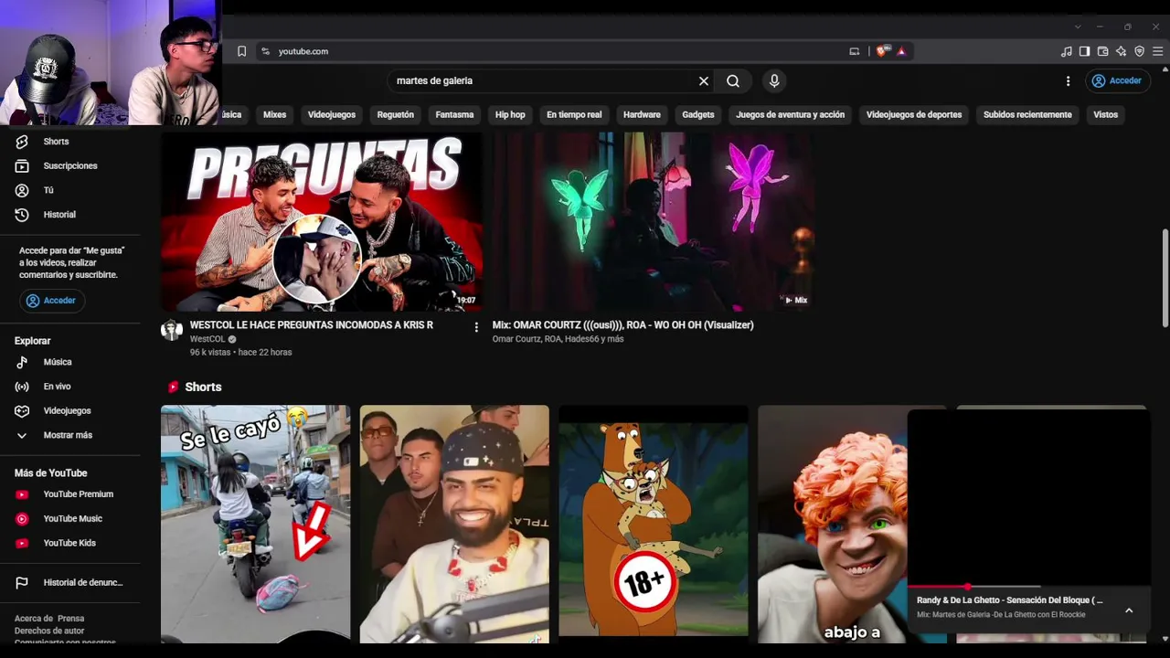Open the Brave VPN shield icon
The height and width of the screenshot is (658, 1170).
coord(1139,51)
